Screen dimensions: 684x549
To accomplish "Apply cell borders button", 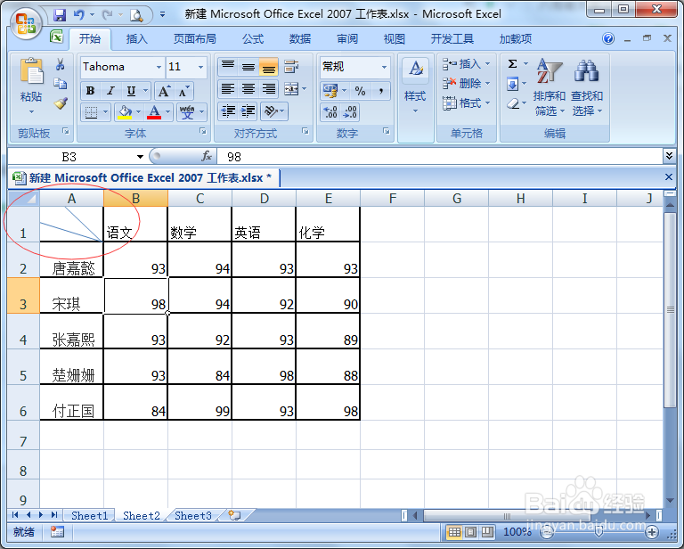I will (x=91, y=112).
